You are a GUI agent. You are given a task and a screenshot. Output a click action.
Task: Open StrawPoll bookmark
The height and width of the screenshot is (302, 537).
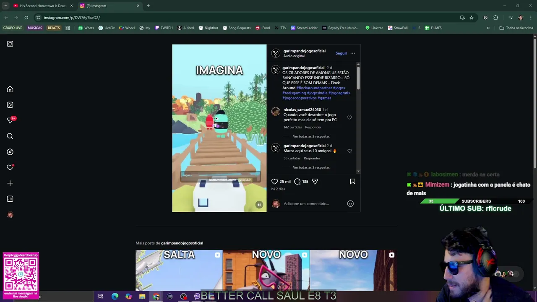point(398,28)
